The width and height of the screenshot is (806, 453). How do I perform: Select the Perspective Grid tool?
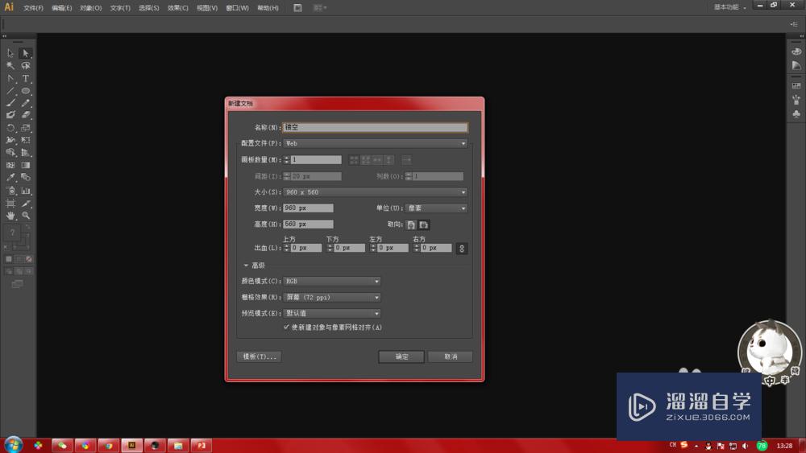[26, 152]
